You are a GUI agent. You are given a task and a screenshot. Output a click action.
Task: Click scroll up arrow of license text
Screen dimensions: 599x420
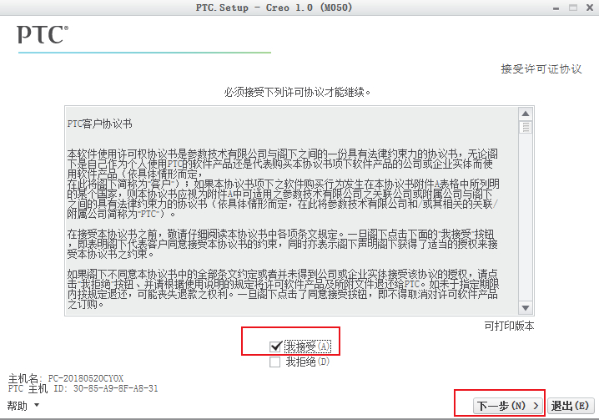tap(526, 114)
